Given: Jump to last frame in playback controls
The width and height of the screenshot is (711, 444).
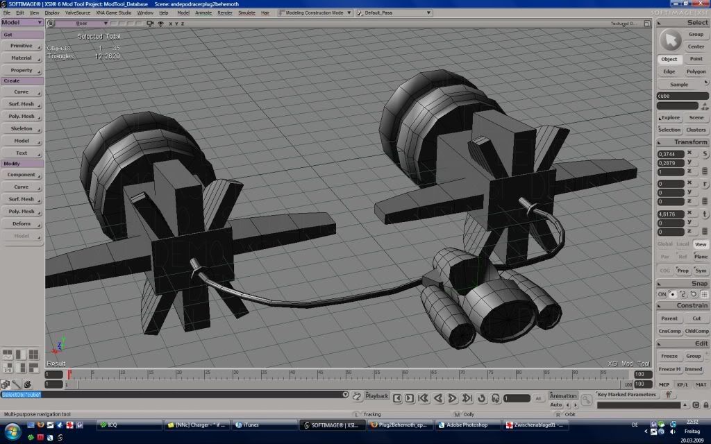Looking at the screenshot, I should [467, 398].
